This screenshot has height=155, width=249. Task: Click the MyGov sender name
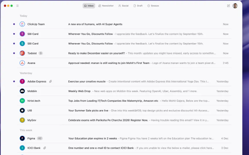(x=32, y=120)
